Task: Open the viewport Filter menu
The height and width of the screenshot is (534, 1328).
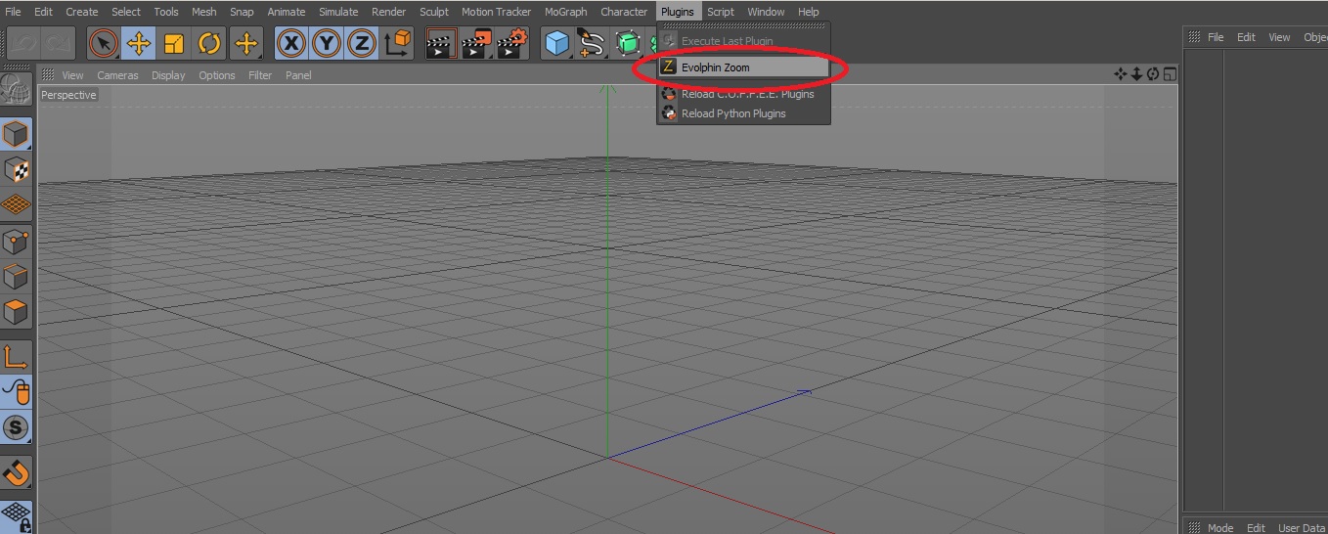Action: (x=260, y=75)
